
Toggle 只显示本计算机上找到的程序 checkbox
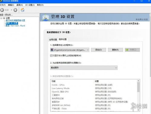tap(51, 55)
